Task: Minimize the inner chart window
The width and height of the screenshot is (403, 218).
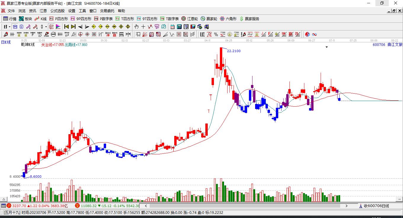Action: [389, 11]
